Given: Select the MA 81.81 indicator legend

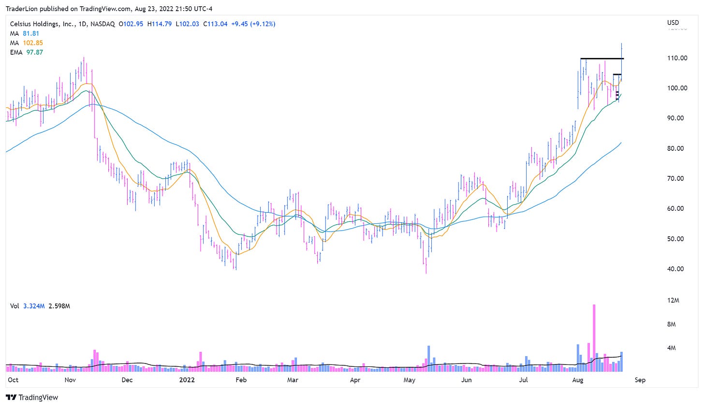Looking at the screenshot, I should (25, 33).
